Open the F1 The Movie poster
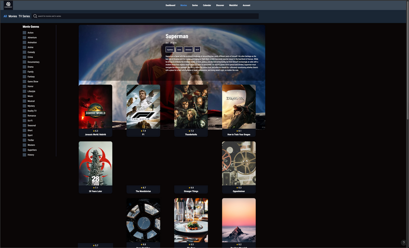The image size is (409, 248). [143, 107]
